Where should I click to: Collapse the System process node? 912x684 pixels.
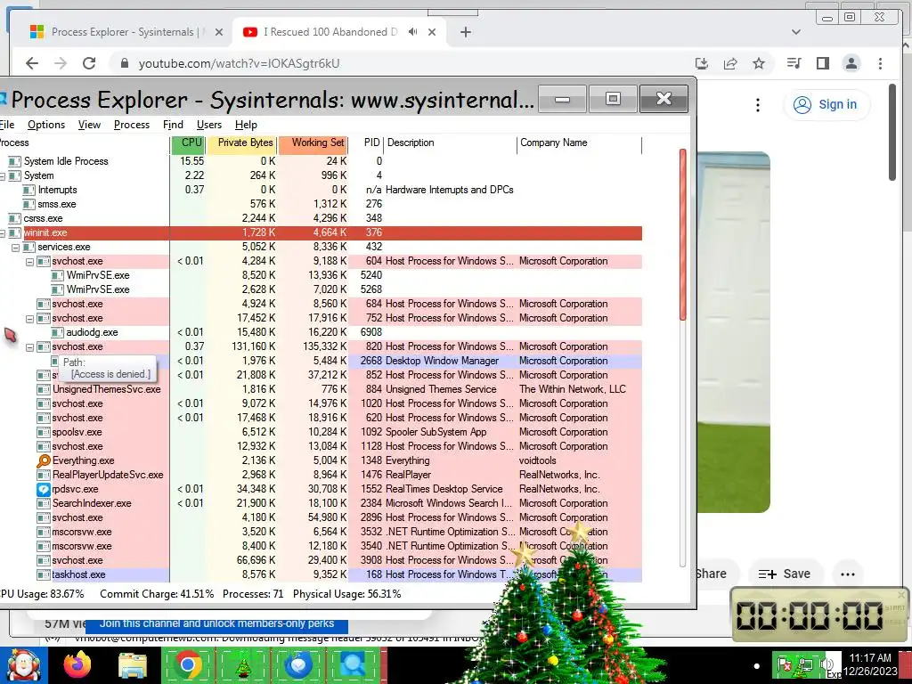[2, 175]
